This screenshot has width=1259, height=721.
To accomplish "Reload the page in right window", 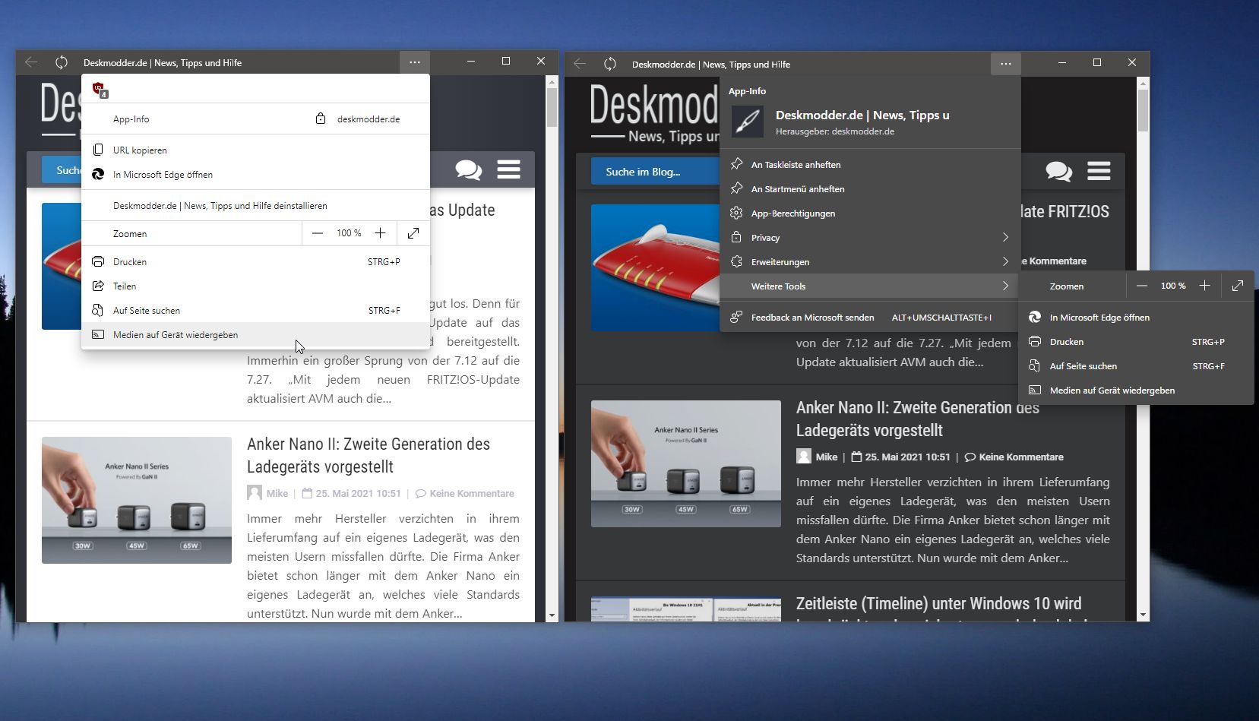I will click(610, 64).
